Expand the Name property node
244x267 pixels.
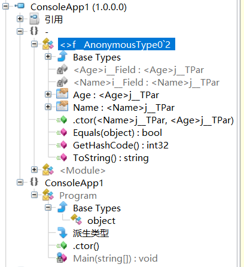coord(48,107)
